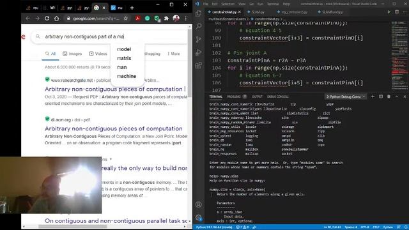Close the constraintMat.py editor tab
This screenshot has width=409, height=230.
point(240,12)
